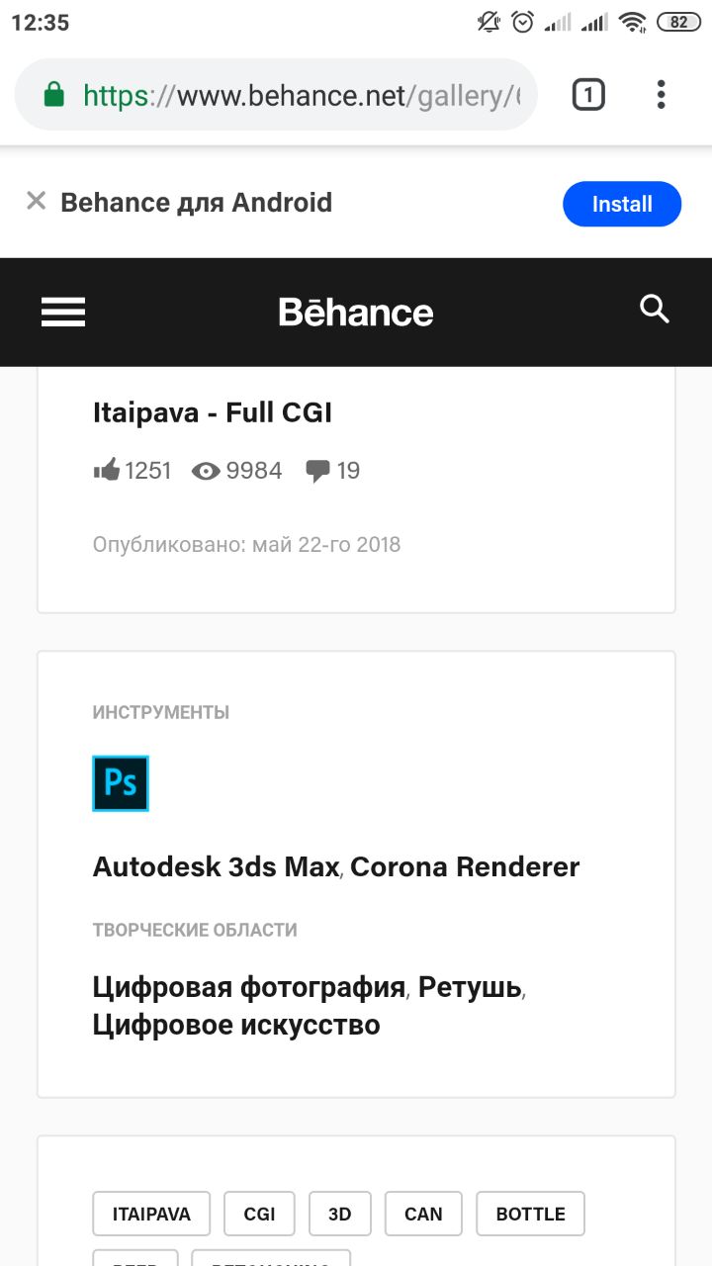The height and width of the screenshot is (1266, 712).
Task: Open the Corona Renderer tool link
Action: 465,866
